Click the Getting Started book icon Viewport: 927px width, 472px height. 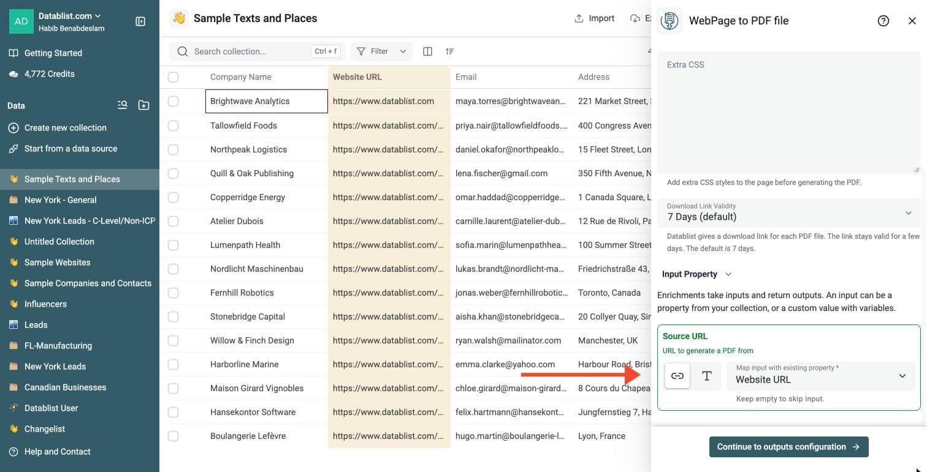tap(13, 53)
